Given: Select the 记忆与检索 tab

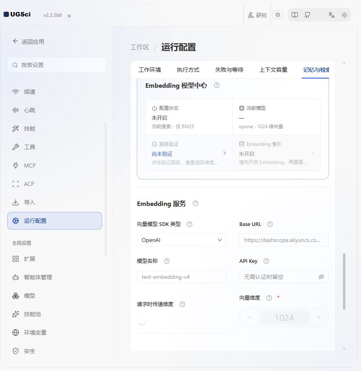Looking at the screenshot, I should 316,70.
